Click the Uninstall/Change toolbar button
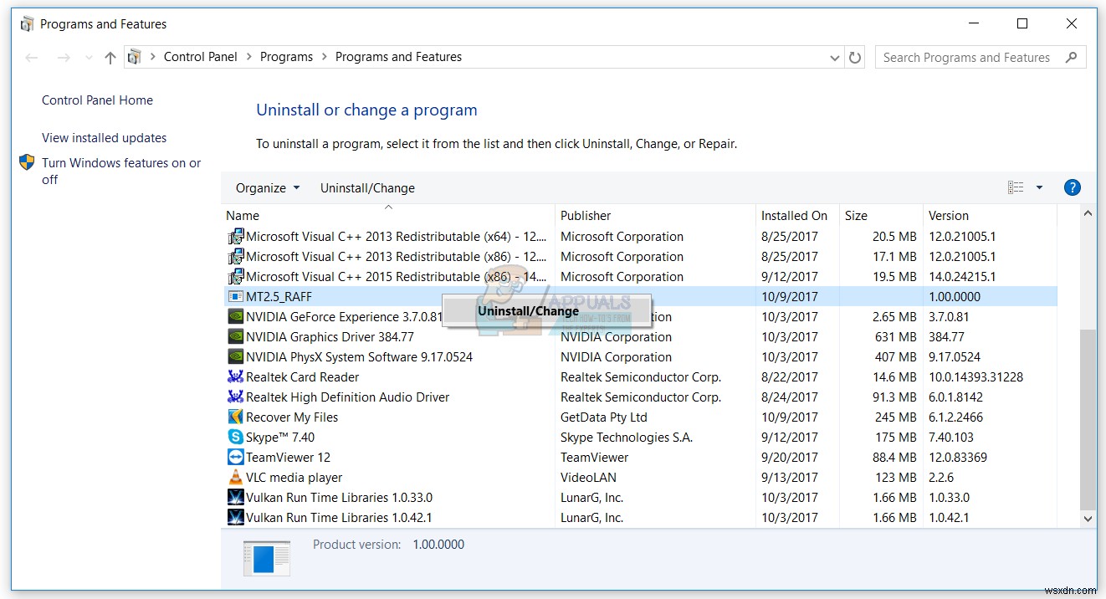Viewport: 1106px width, 599px height. (367, 188)
